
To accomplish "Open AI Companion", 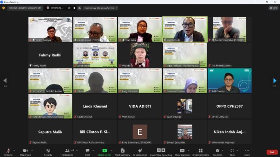I will pyautogui.click(x=140, y=152).
